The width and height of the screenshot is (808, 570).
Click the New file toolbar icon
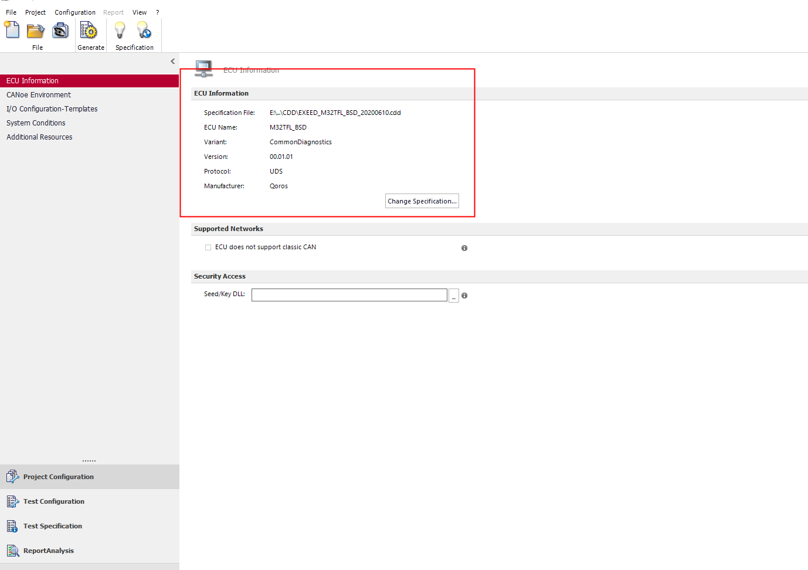coord(12,30)
